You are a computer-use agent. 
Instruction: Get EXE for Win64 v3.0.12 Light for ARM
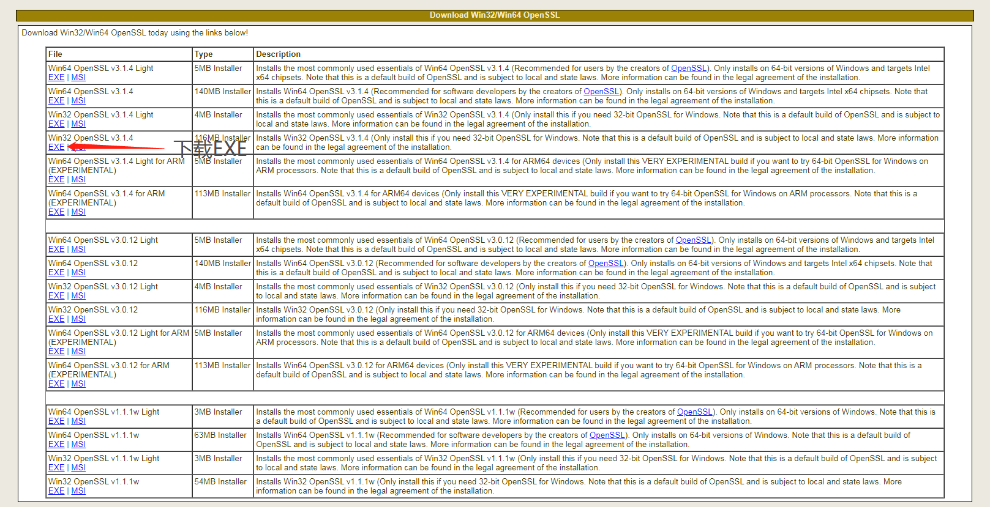click(x=56, y=352)
